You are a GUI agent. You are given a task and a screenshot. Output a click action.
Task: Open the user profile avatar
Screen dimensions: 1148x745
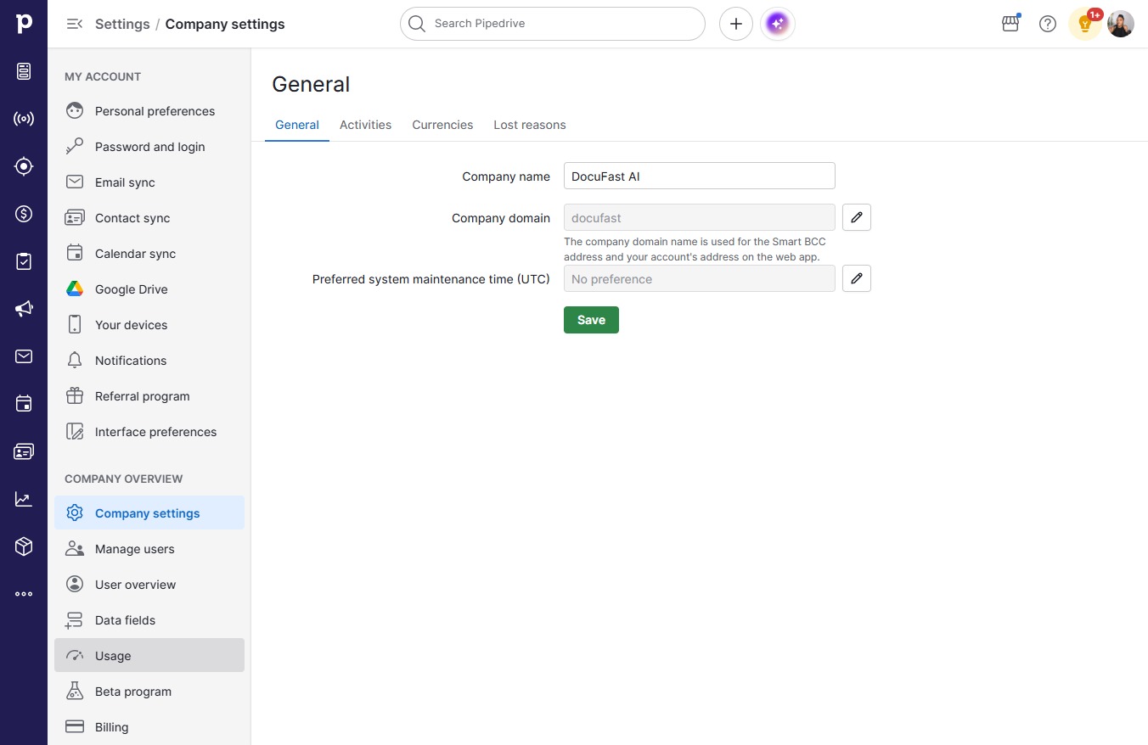click(1121, 24)
